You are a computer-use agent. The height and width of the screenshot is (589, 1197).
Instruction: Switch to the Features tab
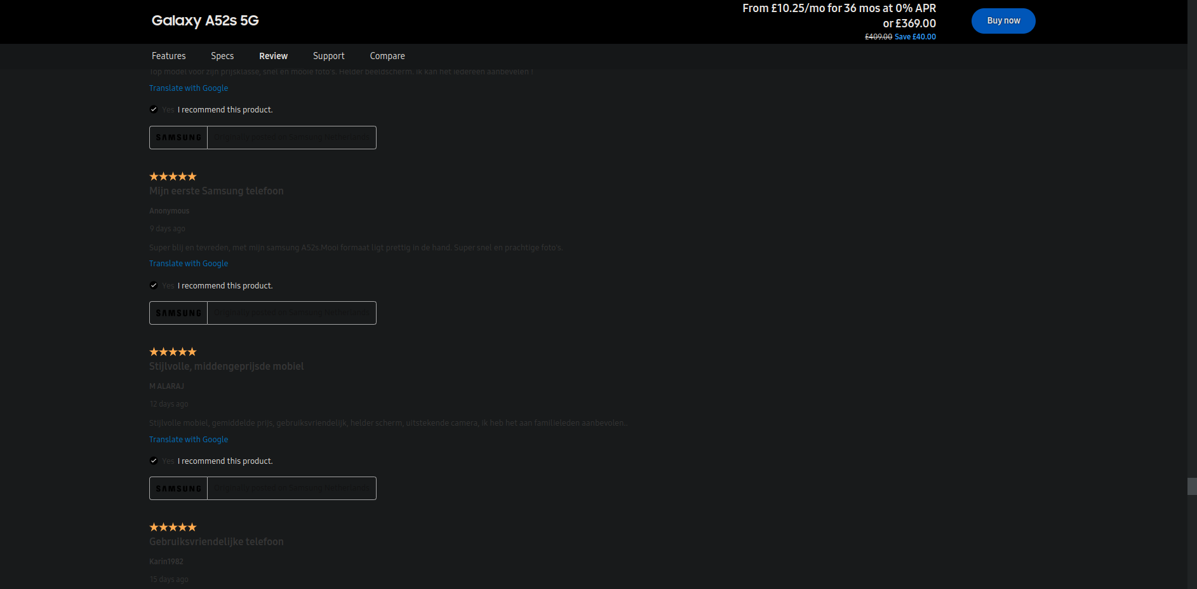[168, 56]
